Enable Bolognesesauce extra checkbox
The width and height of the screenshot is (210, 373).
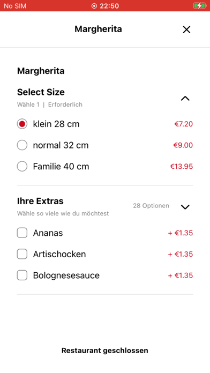(x=22, y=275)
